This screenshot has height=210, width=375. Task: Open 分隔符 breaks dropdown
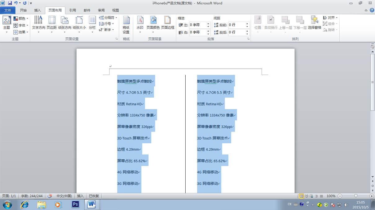tap(108, 18)
